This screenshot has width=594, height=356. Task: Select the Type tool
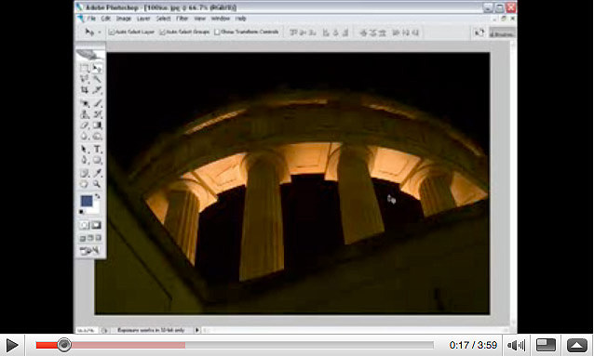coord(98,150)
